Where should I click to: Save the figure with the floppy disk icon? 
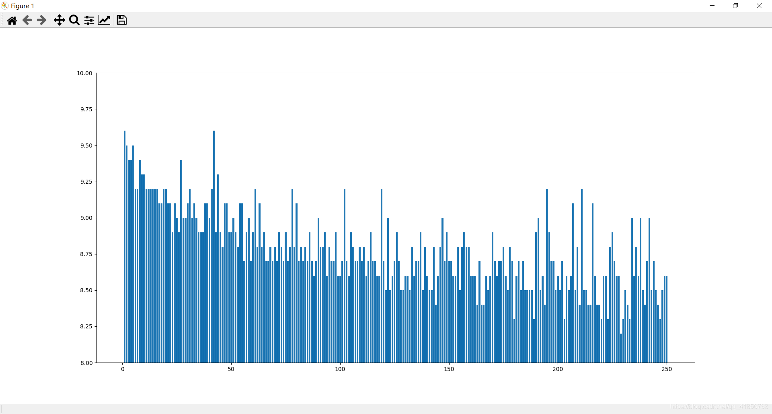122,20
